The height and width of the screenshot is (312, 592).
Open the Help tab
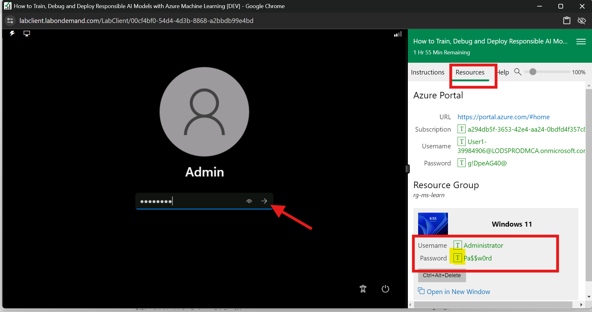tap(503, 72)
